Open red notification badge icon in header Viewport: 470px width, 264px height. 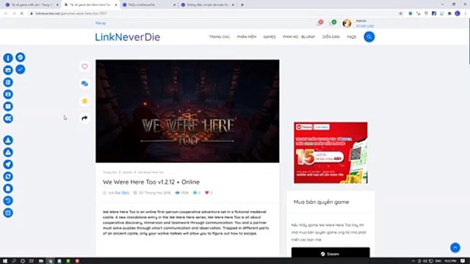(320, 23)
